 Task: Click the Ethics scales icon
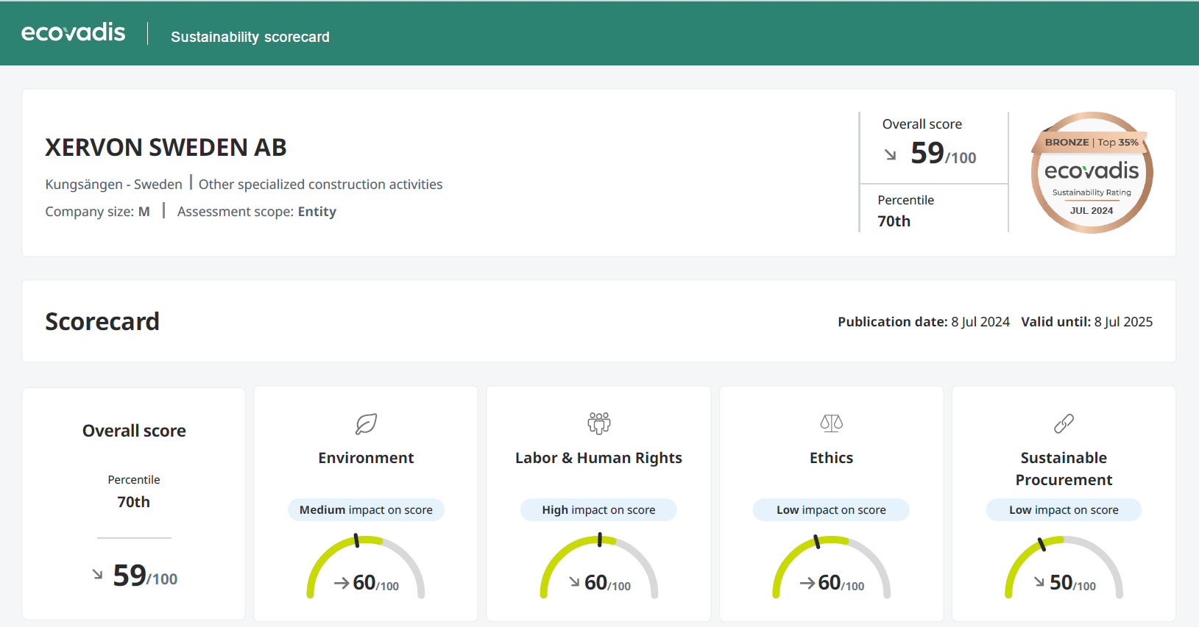point(832,423)
